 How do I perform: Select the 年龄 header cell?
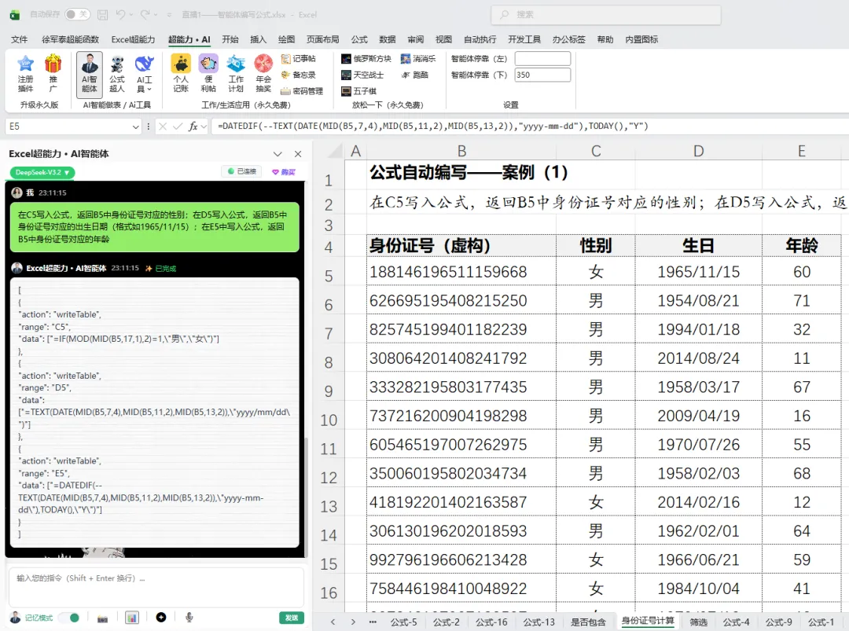(x=801, y=246)
